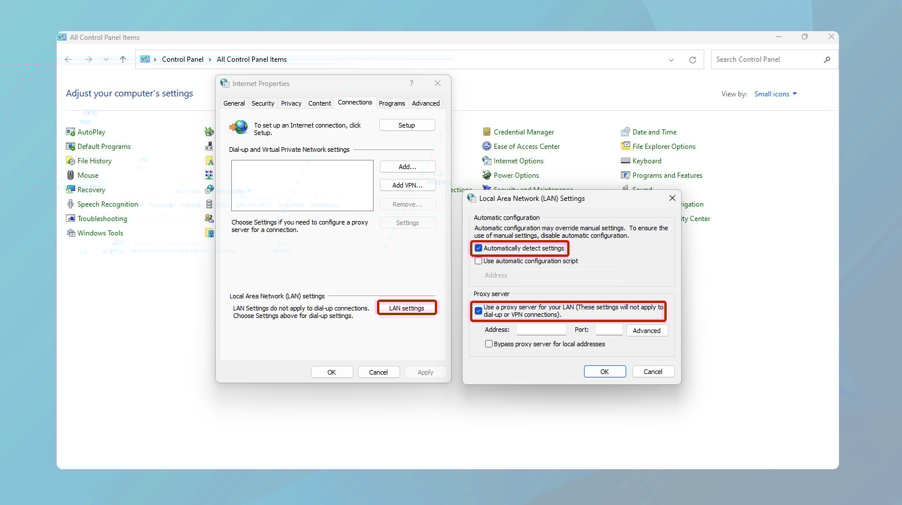Click the Date and Time icon
This screenshot has height=505, width=902.
coord(625,132)
